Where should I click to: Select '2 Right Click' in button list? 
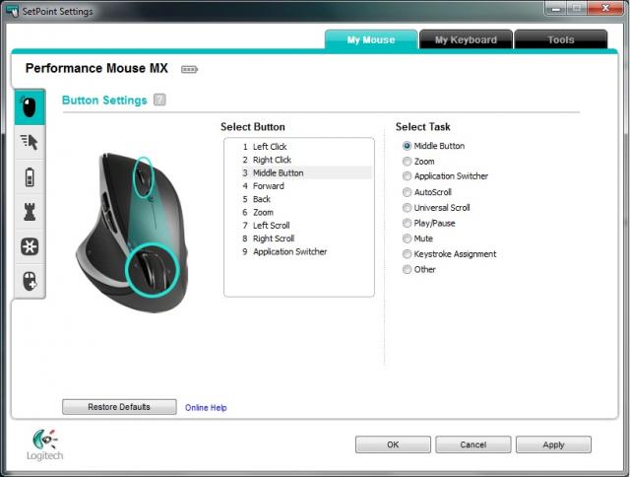306,160
